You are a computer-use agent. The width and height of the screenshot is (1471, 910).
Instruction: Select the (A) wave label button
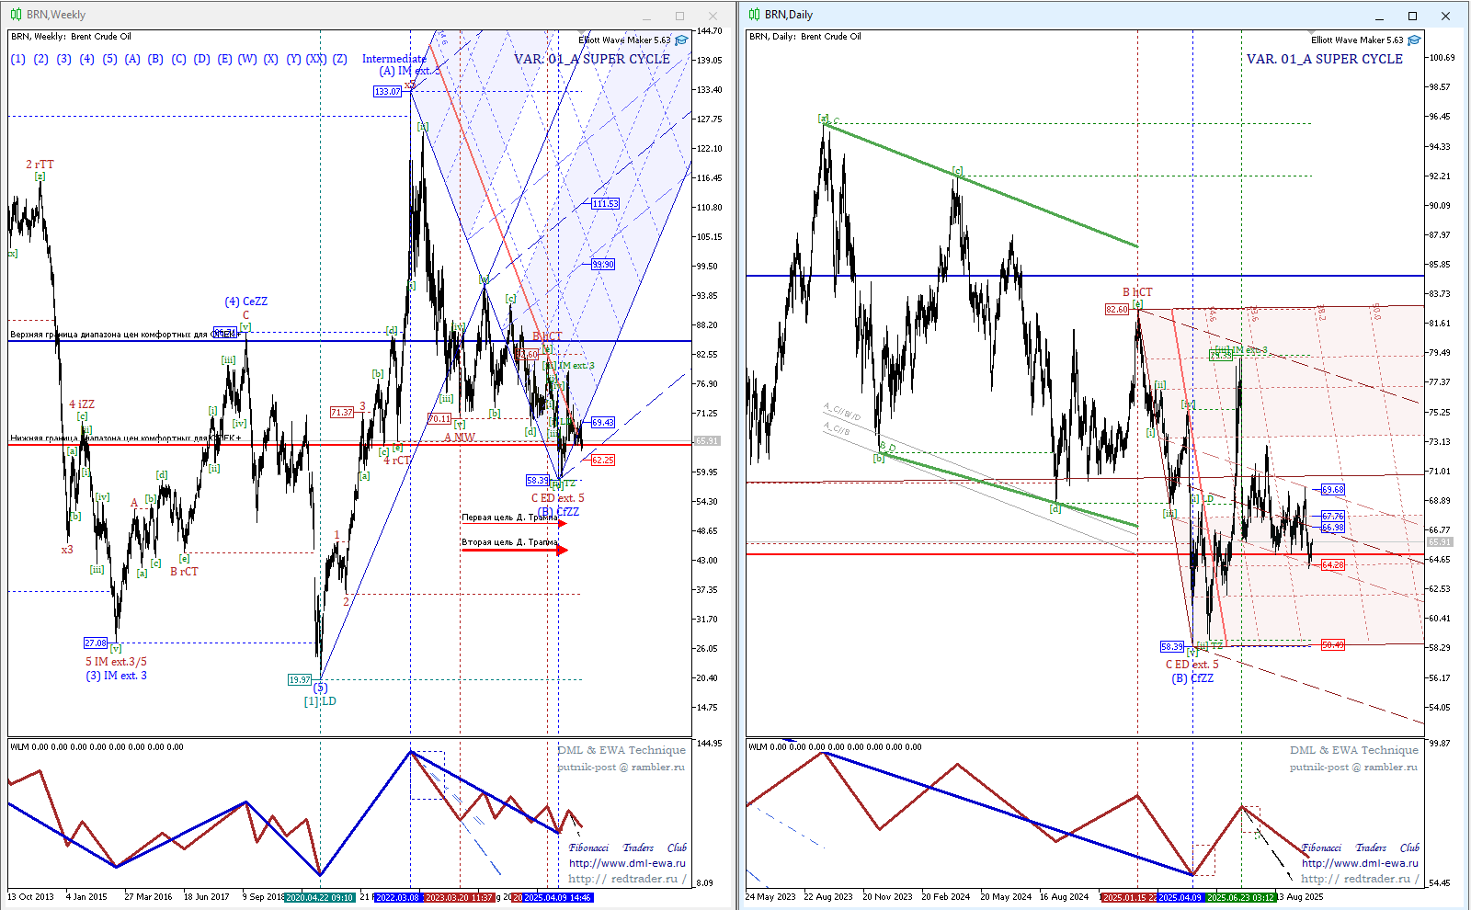pos(132,59)
